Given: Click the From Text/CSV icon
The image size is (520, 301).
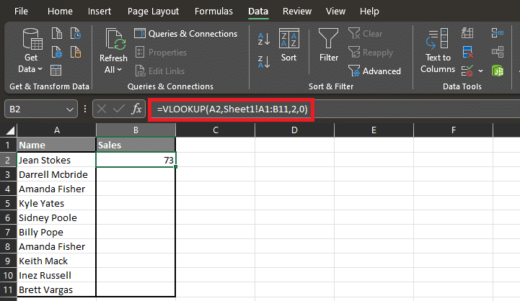Looking at the screenshot, I should pos(57,33).
